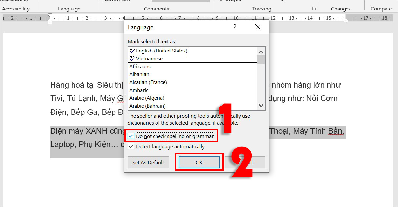Screen dimensions: 398x207
Task: Close the Language dialog with X
Action: (x=258, y=27)
